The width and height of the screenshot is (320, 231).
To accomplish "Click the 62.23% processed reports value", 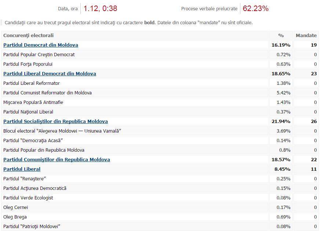I will [x=255, y=8].
